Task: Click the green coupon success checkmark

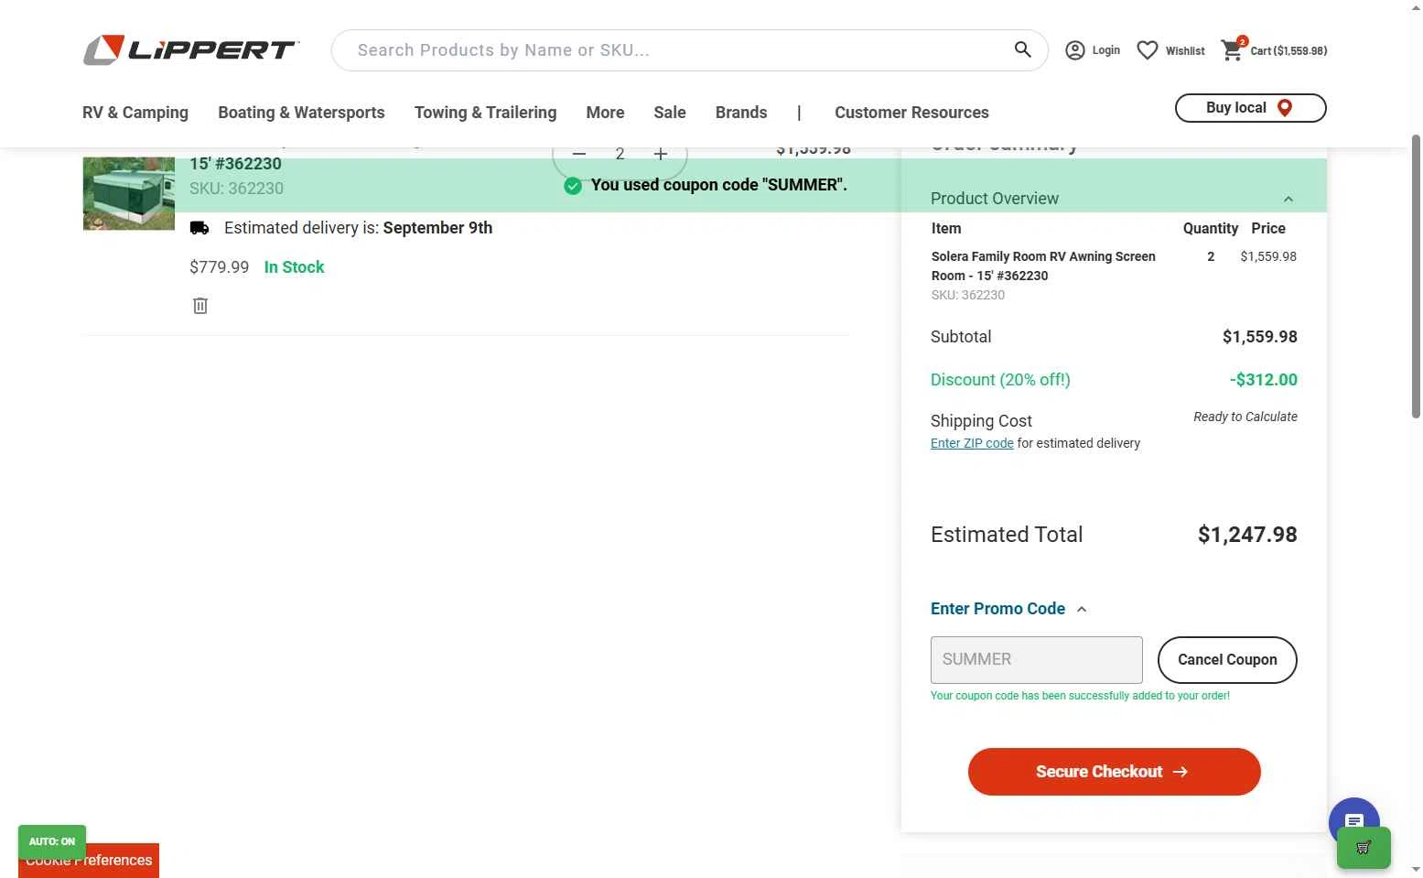Action: pos(573,186)
